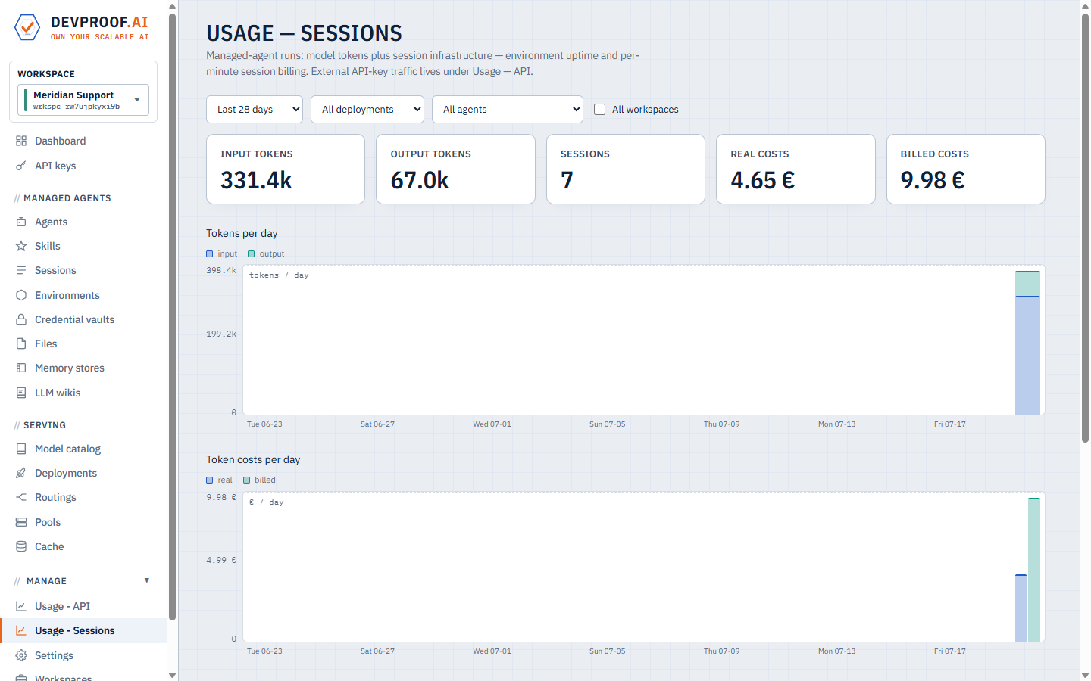
Task: Click the Dashboard grid icon
Action: 21,141
